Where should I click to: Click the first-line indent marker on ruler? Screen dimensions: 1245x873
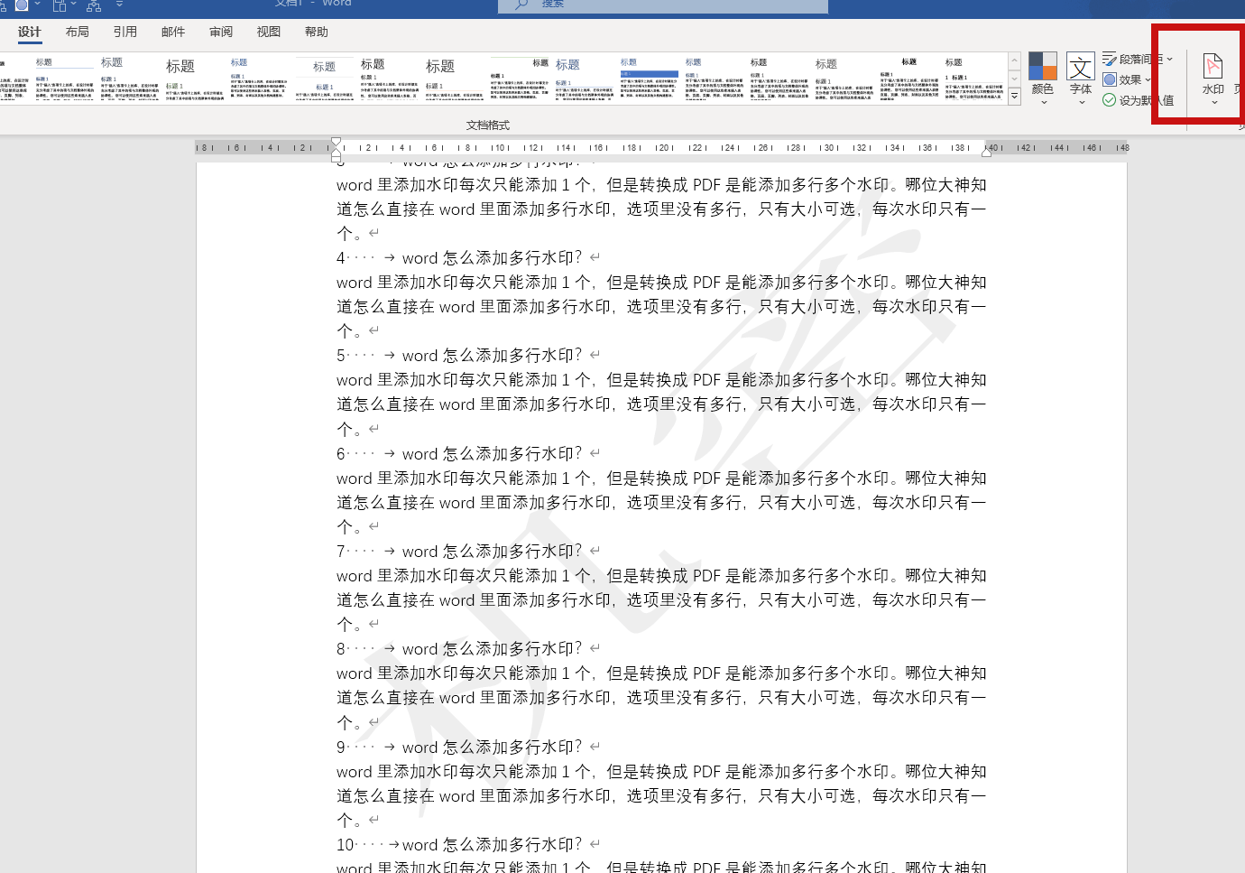click(x=336, y=143)
